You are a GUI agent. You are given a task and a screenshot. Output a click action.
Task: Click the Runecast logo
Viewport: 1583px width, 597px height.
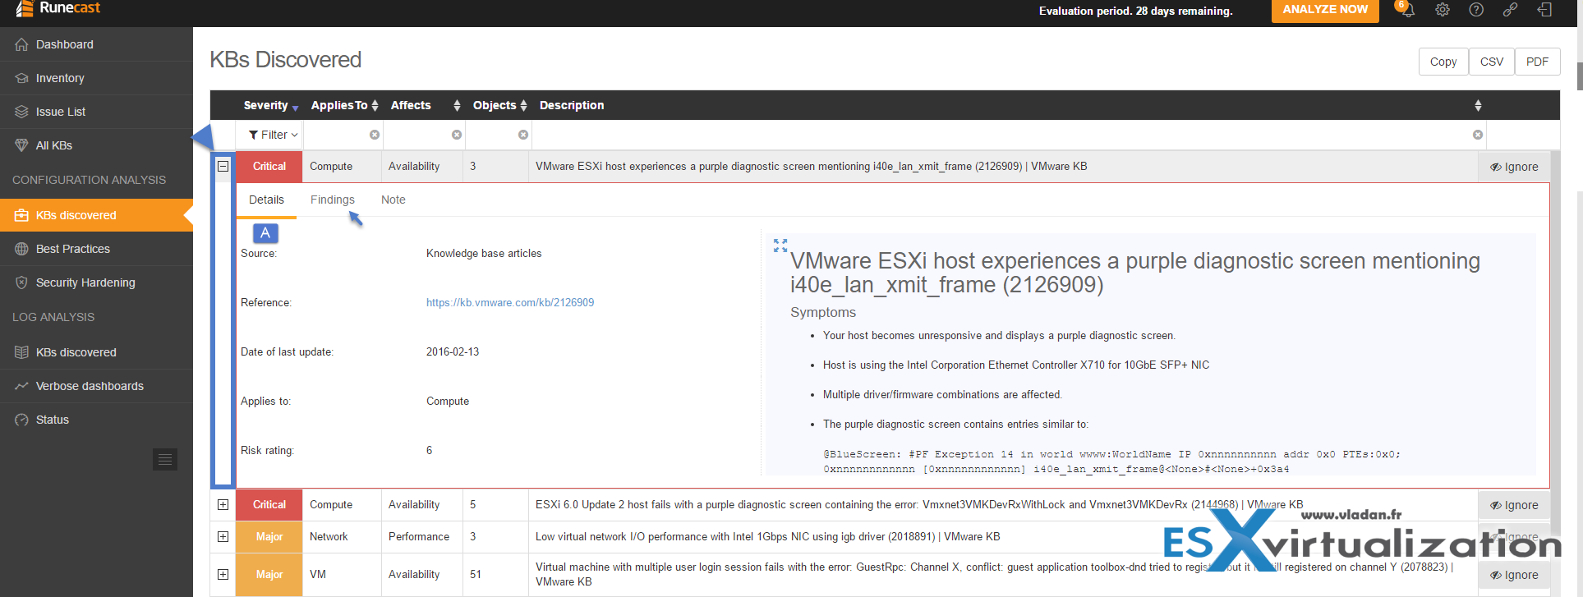(59, 8)
